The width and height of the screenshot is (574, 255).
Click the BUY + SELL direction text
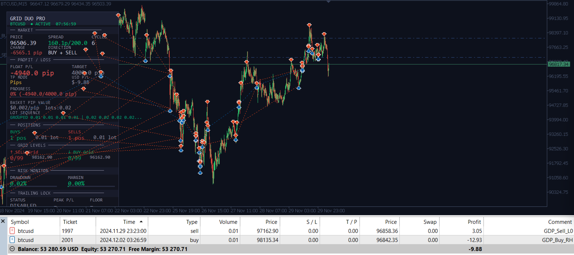[63, 53]
